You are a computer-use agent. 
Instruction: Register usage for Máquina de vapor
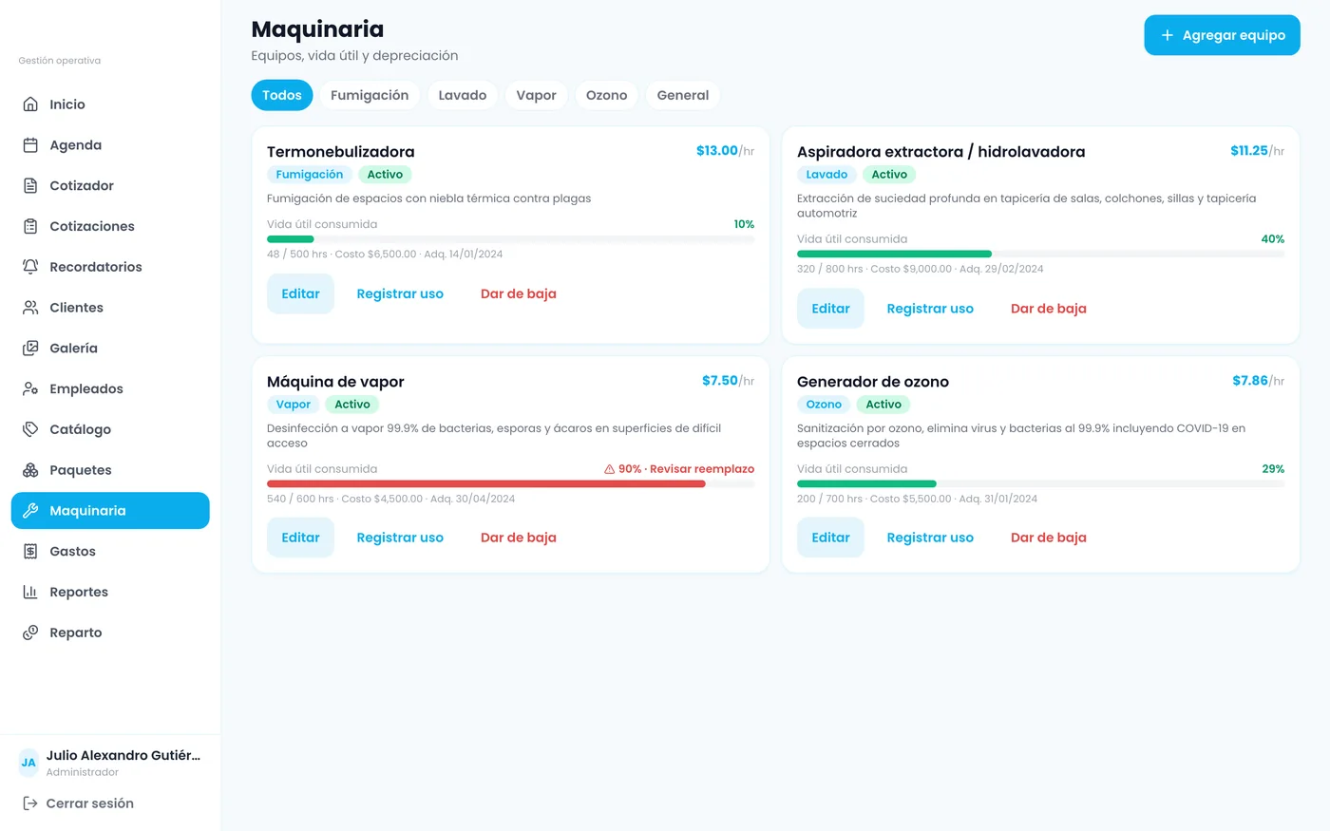(400, 538)
